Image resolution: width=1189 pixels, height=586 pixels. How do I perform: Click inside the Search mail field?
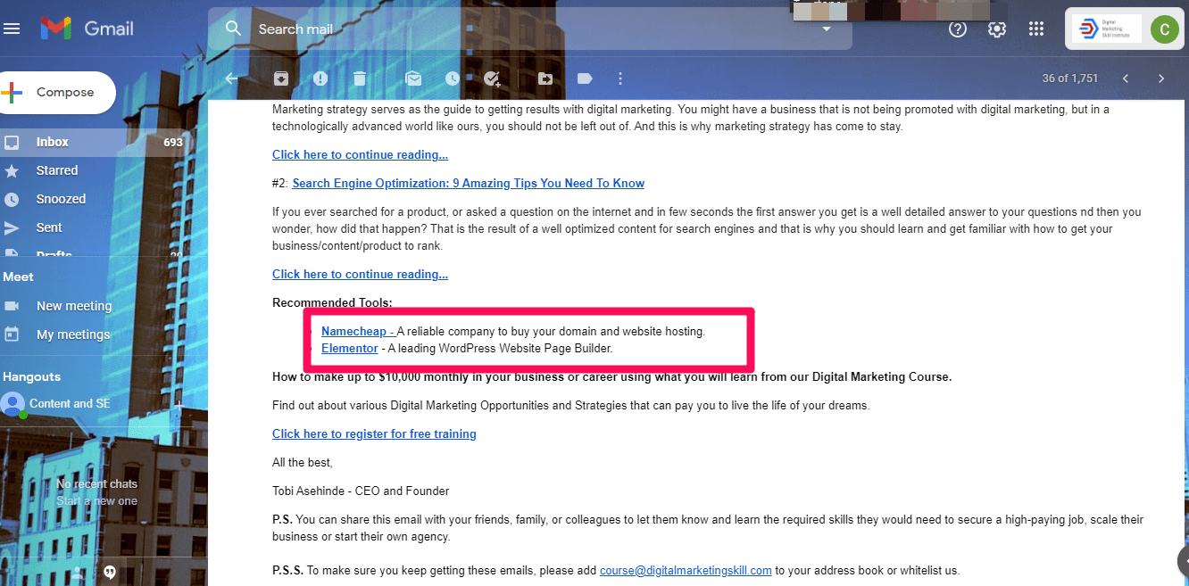527,29
